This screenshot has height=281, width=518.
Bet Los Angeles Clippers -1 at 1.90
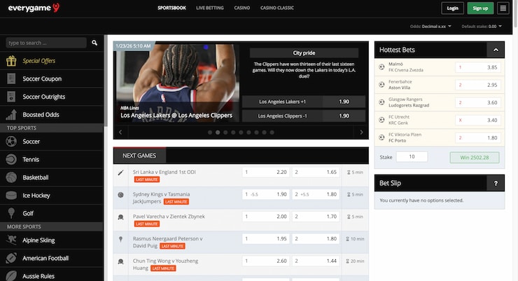(304, 116)
